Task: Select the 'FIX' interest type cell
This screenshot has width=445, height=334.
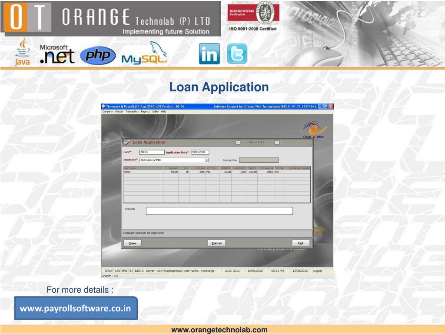Action: pyautogui.click(x=213, y=172)
